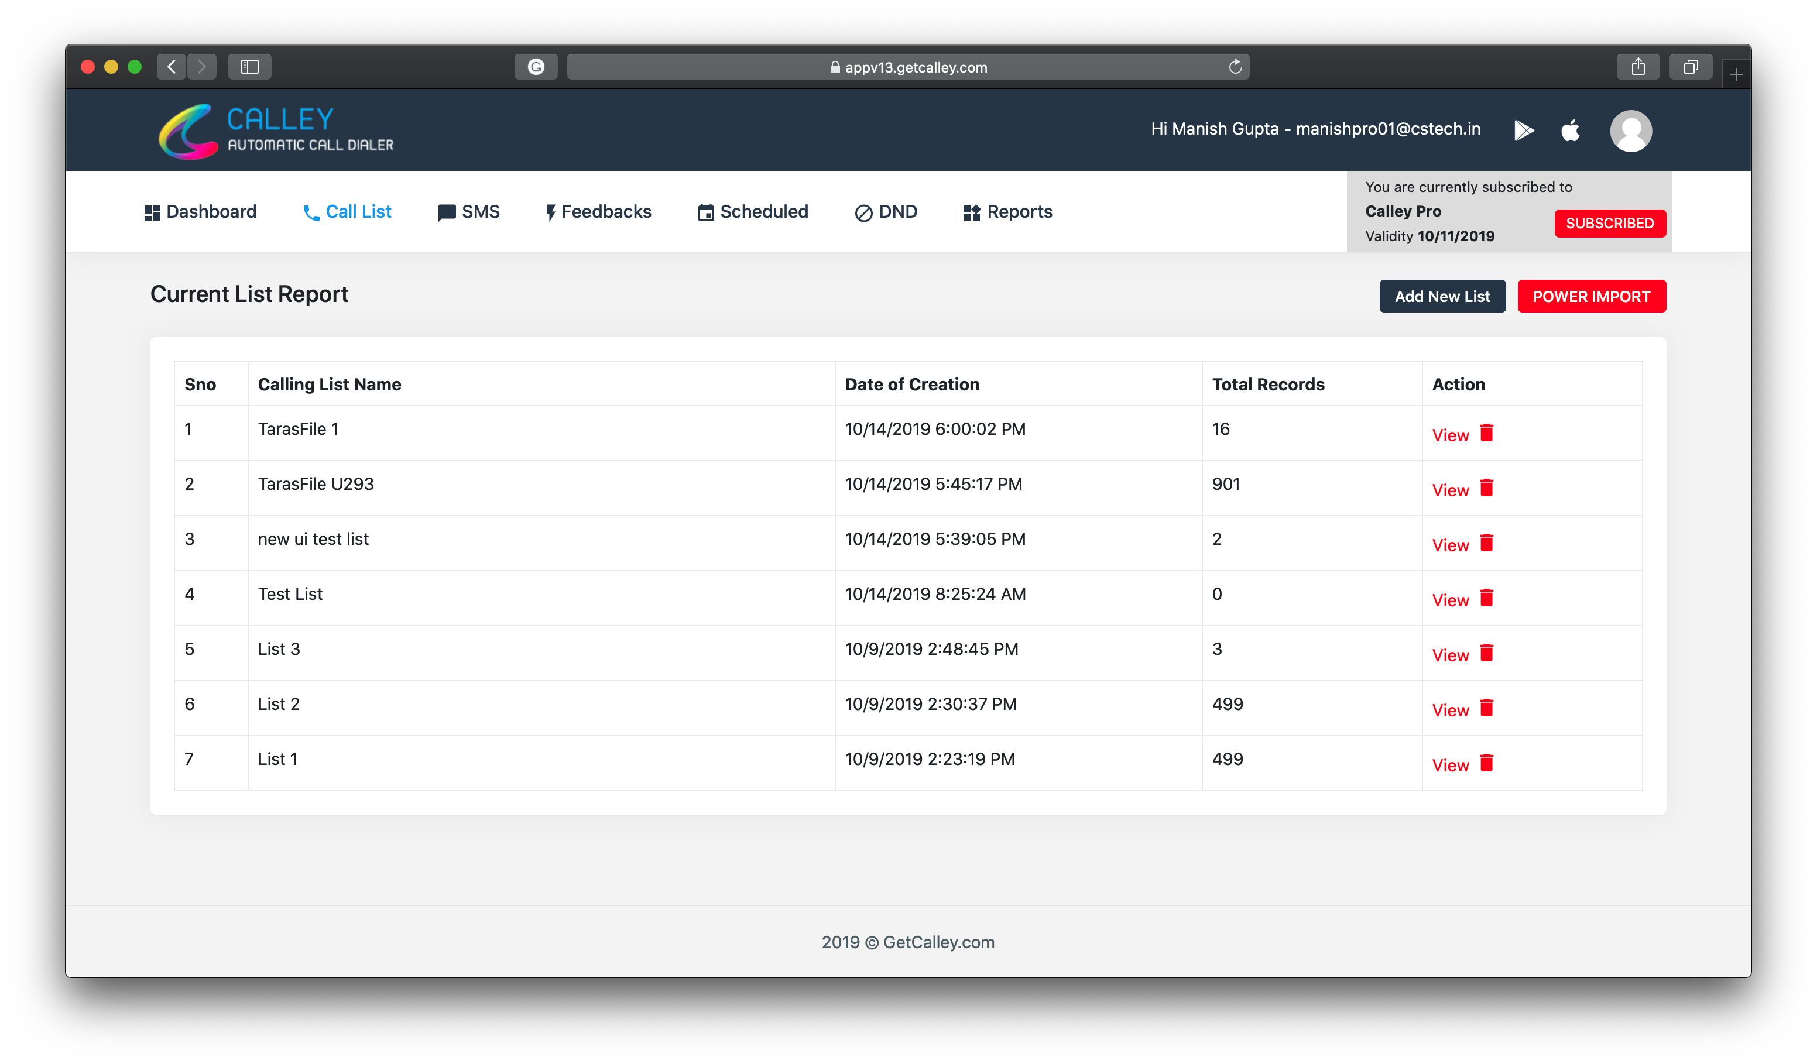Open the Feedbacks page
The width and height of the screenshot is (1817, 1064).
(598, 212)
